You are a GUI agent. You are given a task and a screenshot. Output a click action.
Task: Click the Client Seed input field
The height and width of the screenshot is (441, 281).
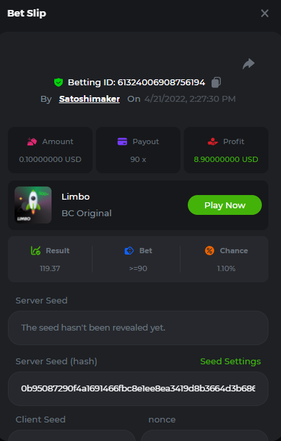[72, 435]
